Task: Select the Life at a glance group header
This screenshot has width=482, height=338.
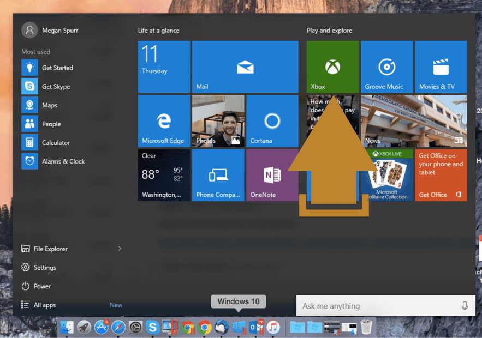Action: coord(159,31)
